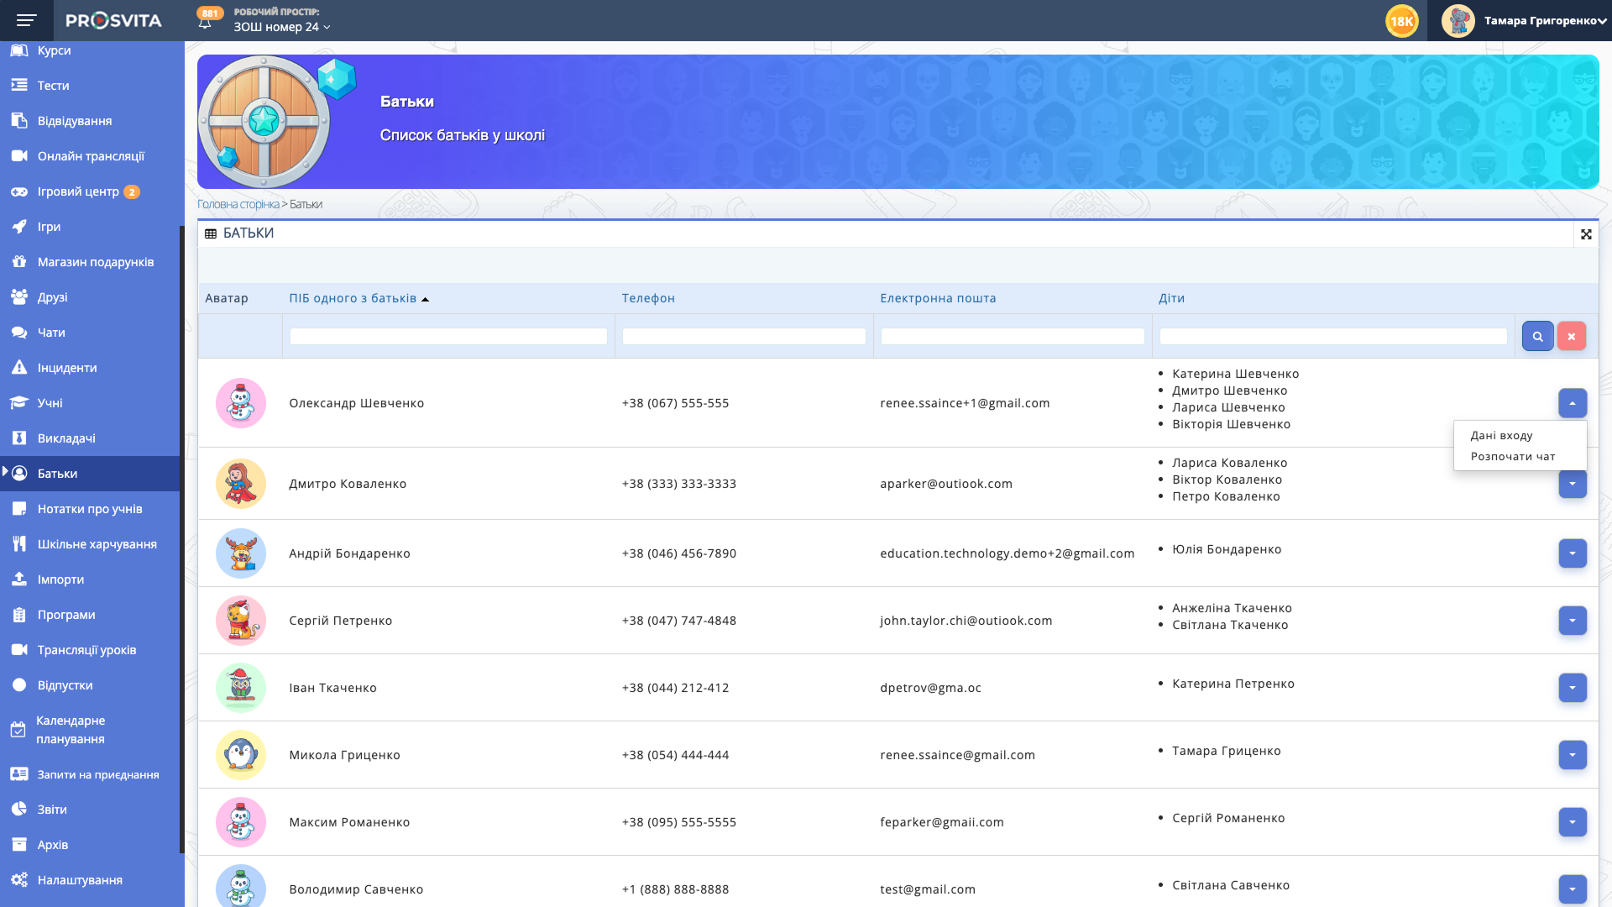Open the Курси sidebar icon

(x=19, y=50)
